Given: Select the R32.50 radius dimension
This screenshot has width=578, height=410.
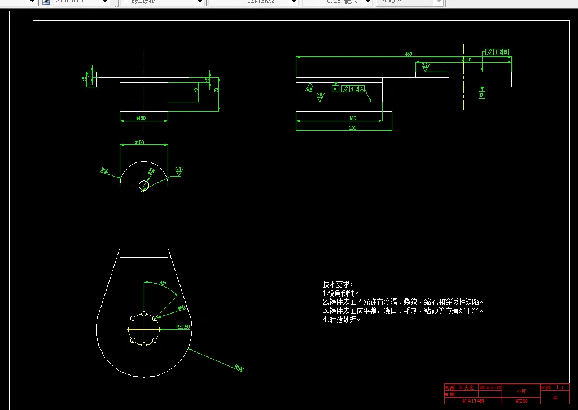Looking at the screenshot, I should (183, 327).
